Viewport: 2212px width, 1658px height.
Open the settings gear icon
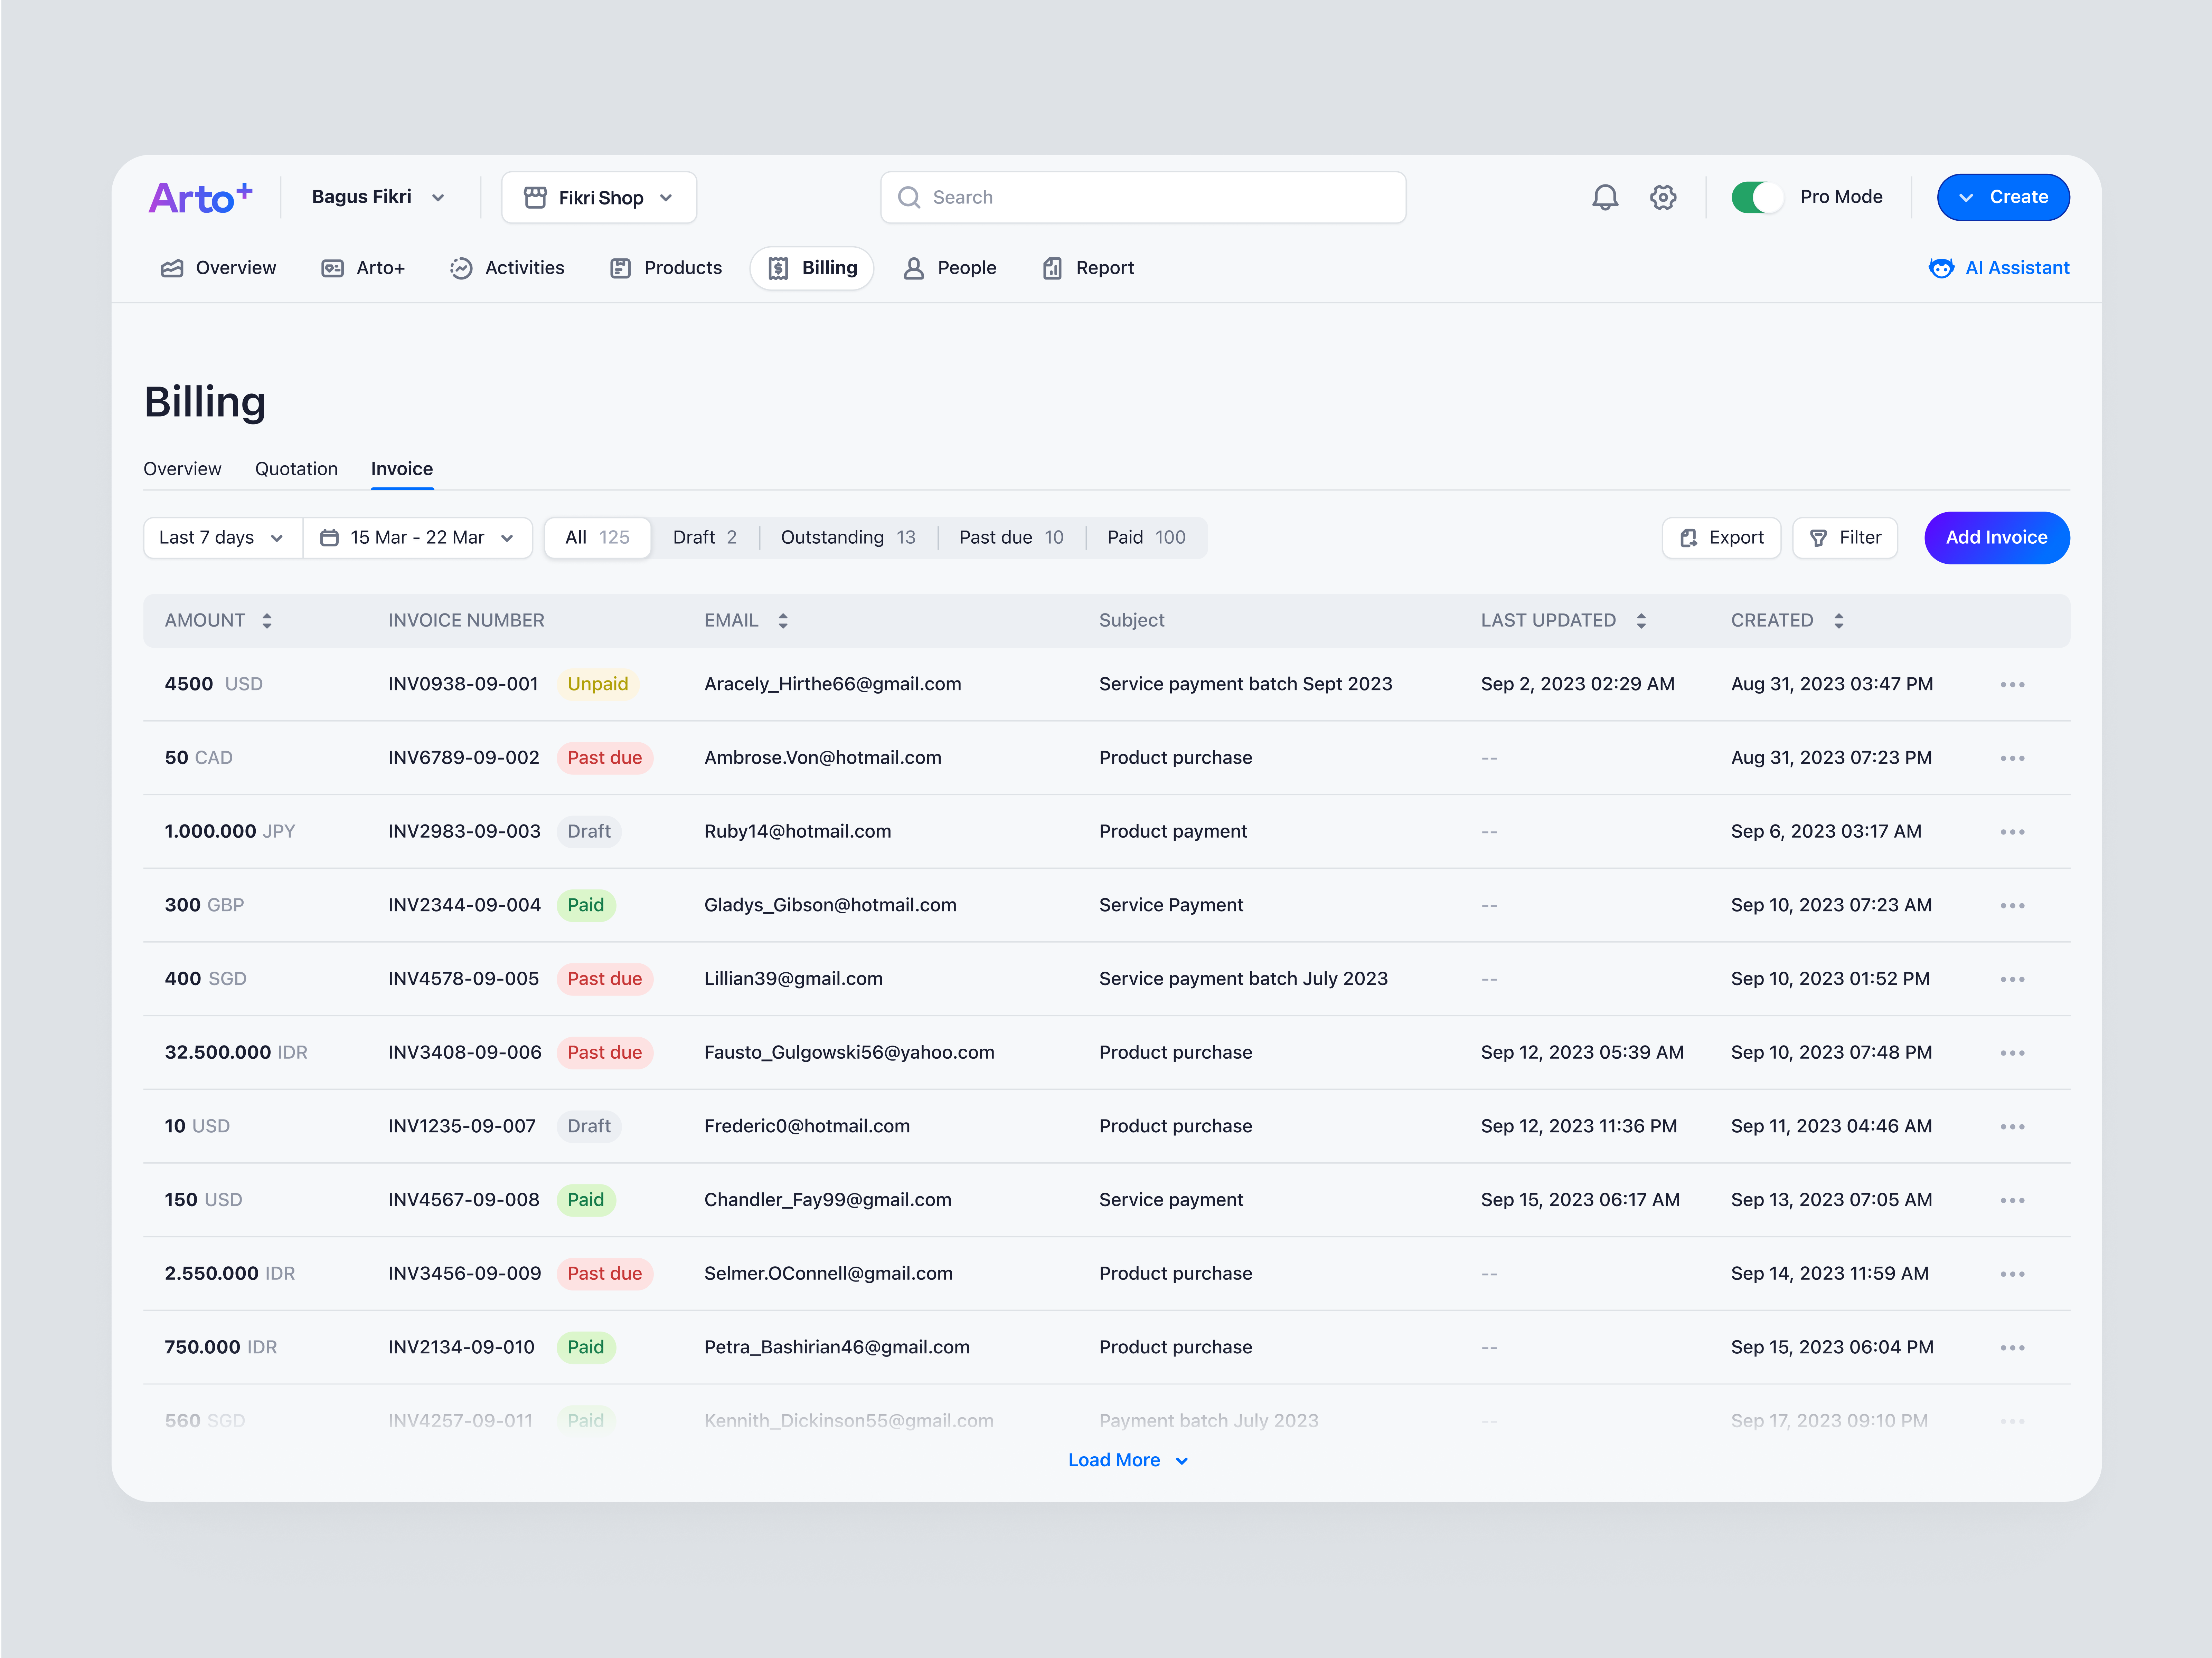point(1663,197)
